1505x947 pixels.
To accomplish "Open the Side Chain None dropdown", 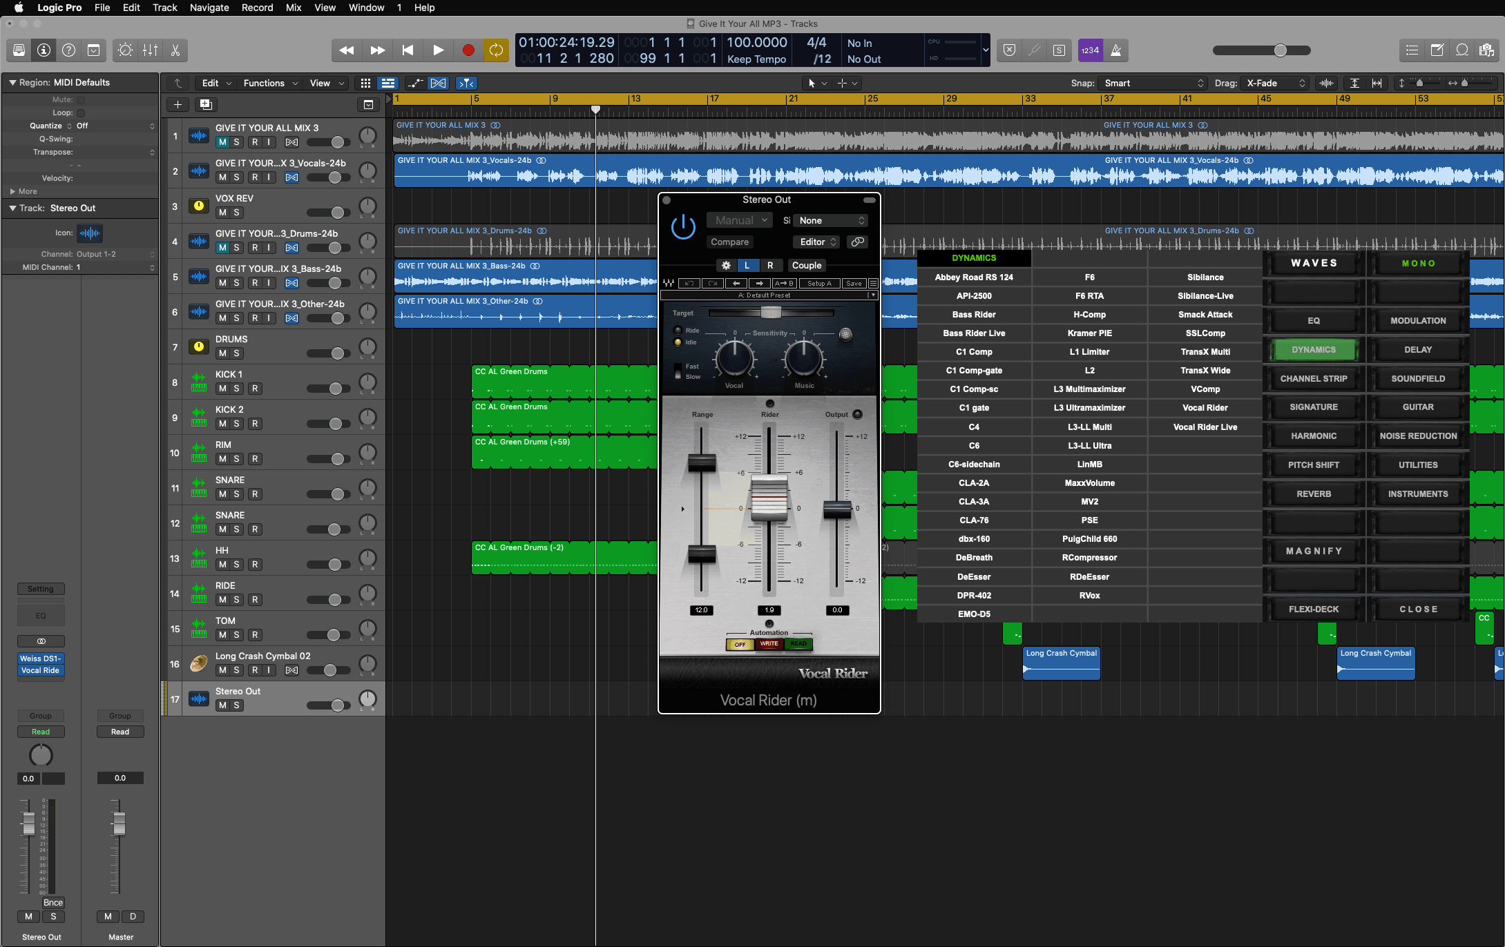I will click(x=832, y=221).
